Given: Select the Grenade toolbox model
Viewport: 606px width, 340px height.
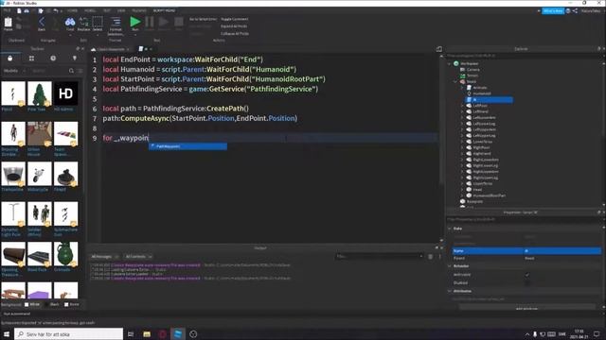Looking at the screenshot, I should coord(65,254).
